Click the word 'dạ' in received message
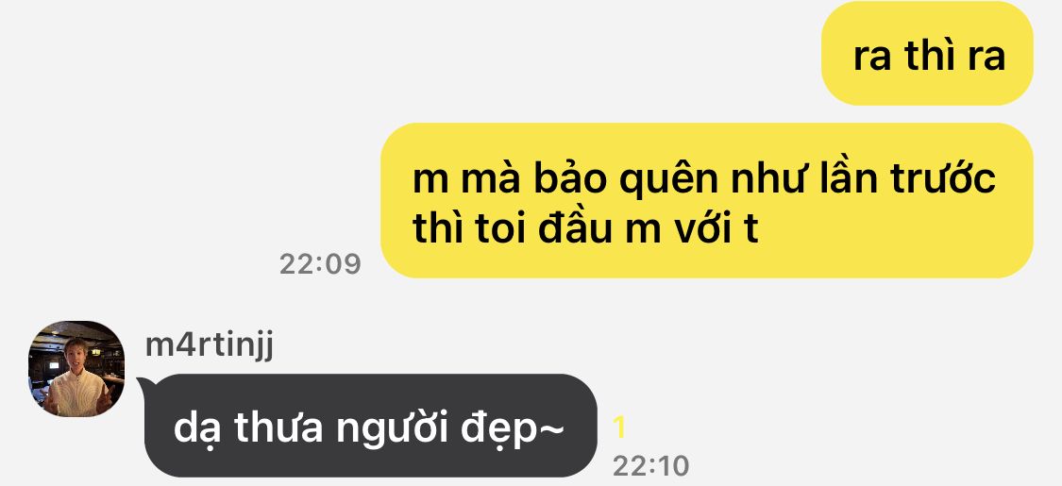 pyautogui.click(x=196, y=429)
